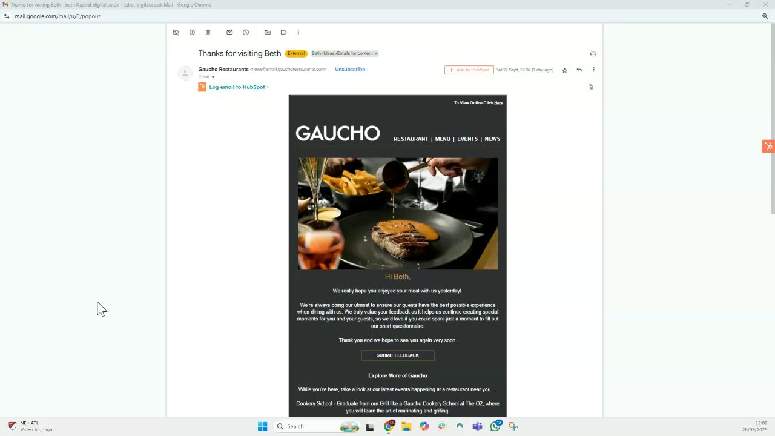Viewport: 775px width, 436px height.
Task: Open Slack from the taskbar
Action: 442,426
